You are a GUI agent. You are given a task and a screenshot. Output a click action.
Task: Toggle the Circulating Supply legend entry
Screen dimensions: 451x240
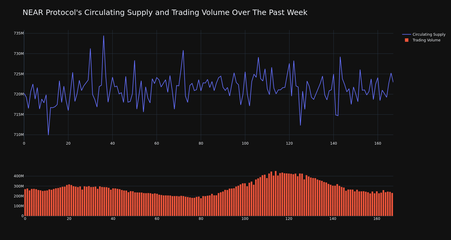pyautogui.click(x=424, y=34)
